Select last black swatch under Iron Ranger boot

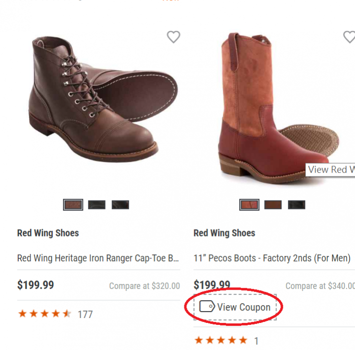click(x=120, y=205)
